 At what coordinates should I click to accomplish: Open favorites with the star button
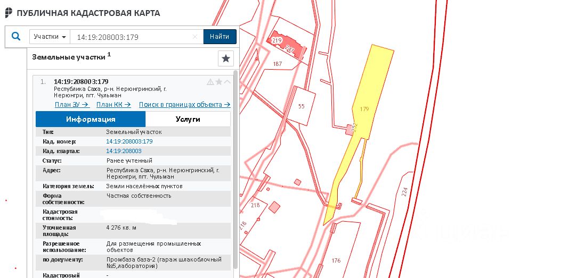(226, 58)
